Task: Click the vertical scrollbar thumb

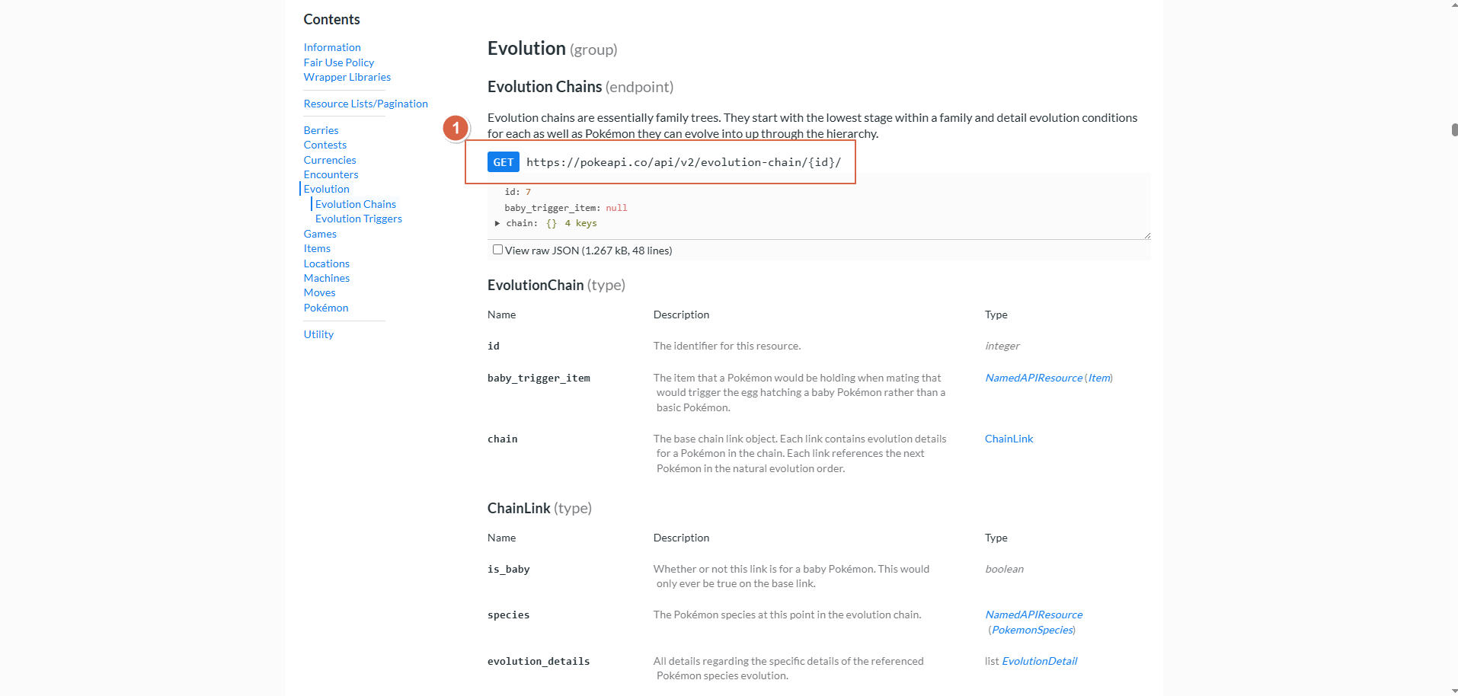Action: pyautogui.click(x=1454, y=129)
